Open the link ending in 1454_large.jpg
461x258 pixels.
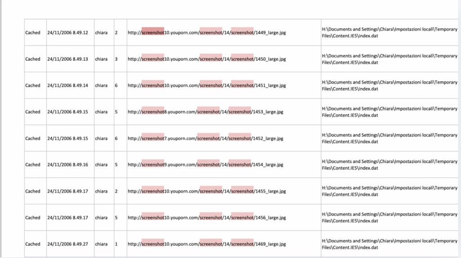click(x=205, y=165)
